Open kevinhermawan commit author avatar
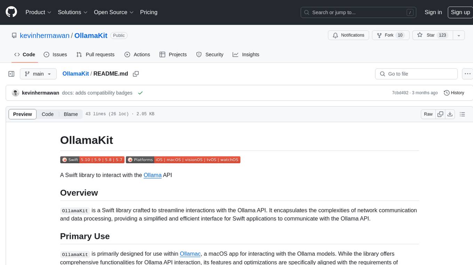This screenshot has width=473, height=265. point(15,93)
